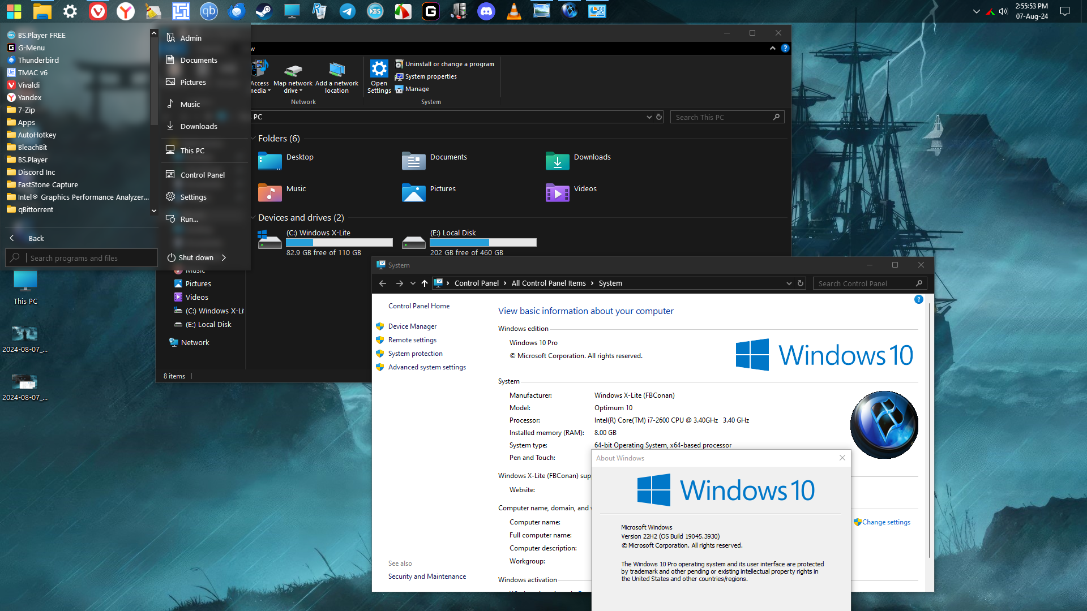
Task: Open Security and Maintenance link
Action: click(x=427, y=576)
